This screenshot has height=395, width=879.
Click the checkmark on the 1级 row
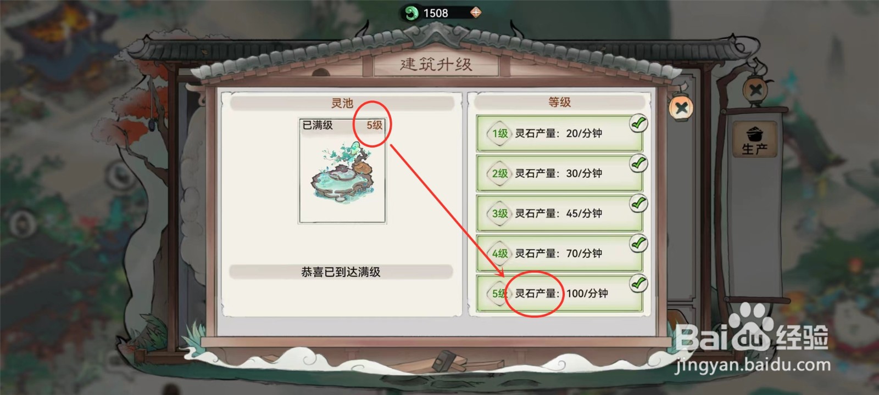coord(638,123)
